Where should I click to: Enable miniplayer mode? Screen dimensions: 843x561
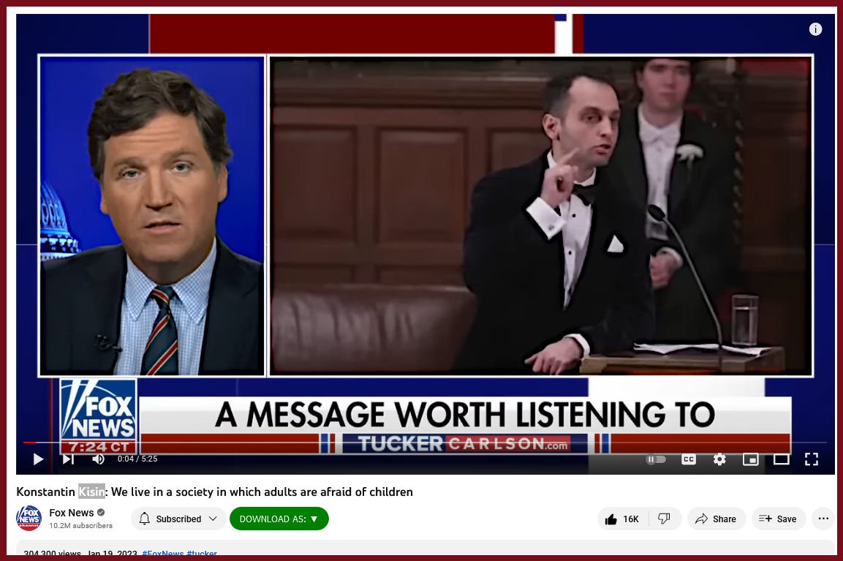pyautogui.click(x=751, y=459)
